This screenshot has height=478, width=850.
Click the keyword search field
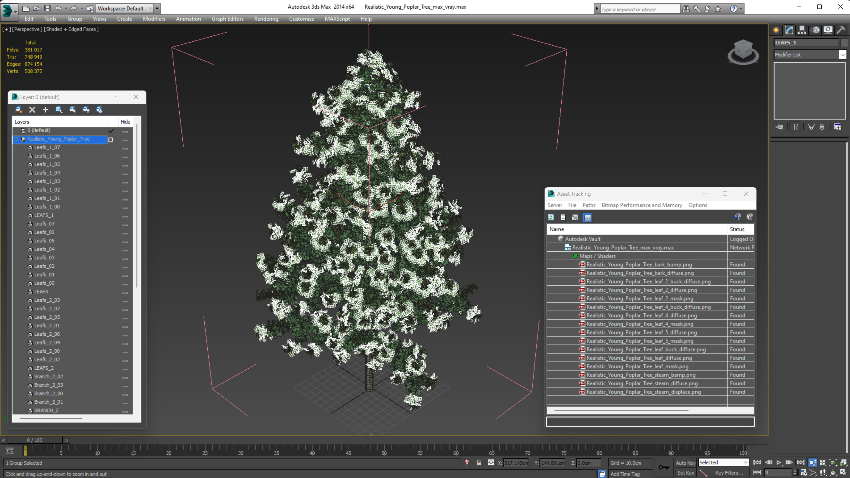point(639,9)
